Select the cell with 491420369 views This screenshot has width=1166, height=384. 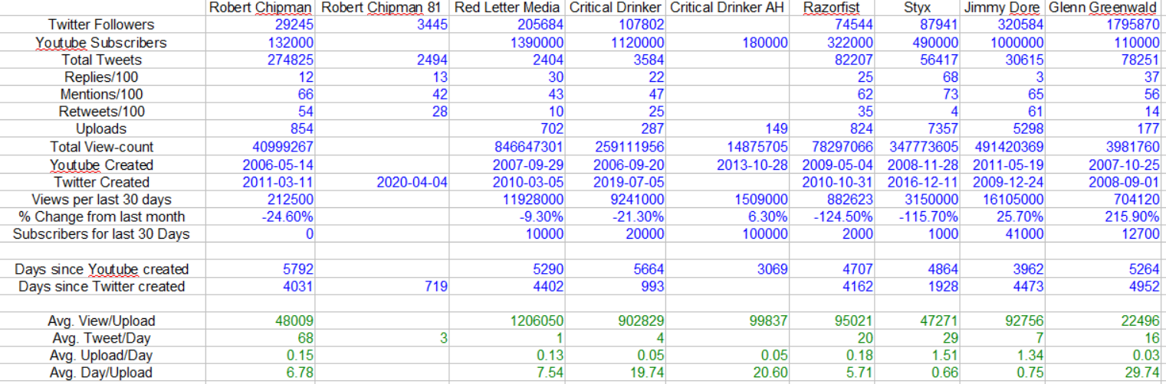click(x=1002, y=147)
